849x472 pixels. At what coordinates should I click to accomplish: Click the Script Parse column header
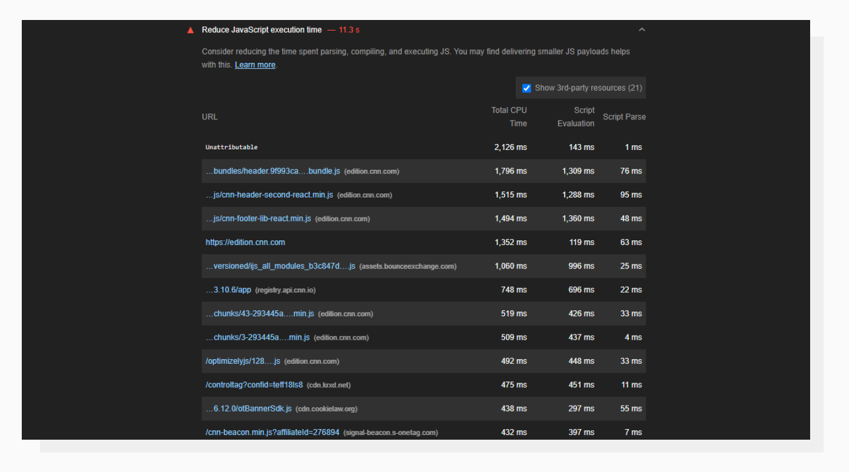[x=624, y=116]
